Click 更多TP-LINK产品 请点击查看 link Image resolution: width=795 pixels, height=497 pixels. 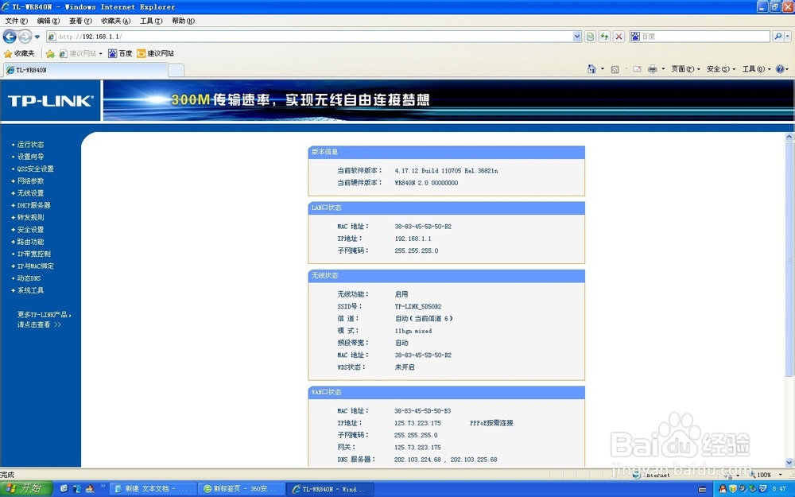[x=44, y=320]
